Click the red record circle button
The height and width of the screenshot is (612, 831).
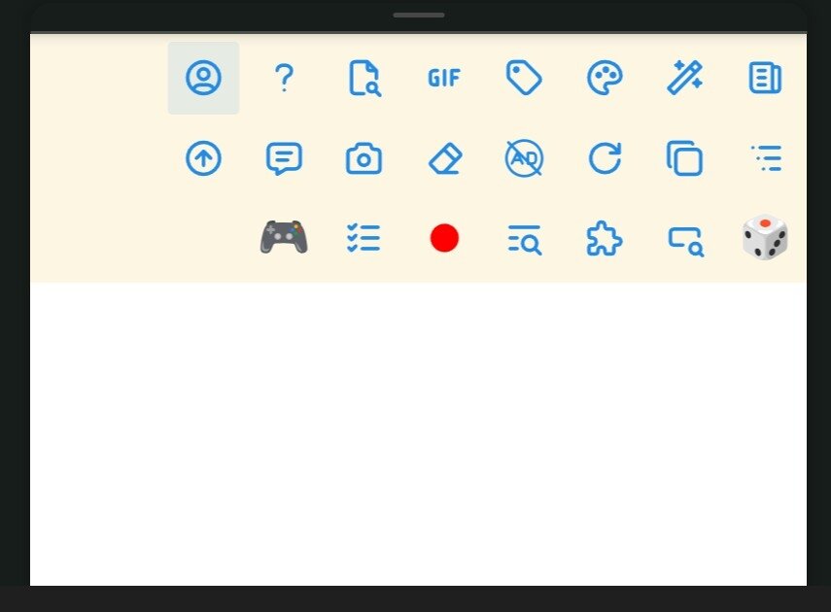[444, 238]
